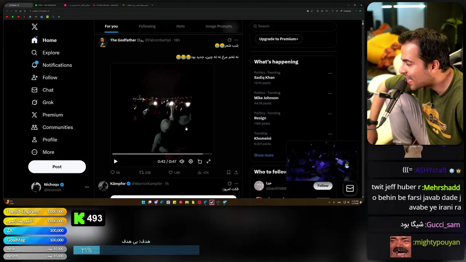Click Grok explain icon on Godfather post
This screenshot has width=466, height=262.
(x=229, y=40)
